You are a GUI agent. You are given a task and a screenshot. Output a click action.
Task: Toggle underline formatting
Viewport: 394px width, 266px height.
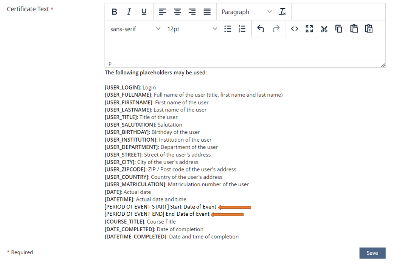(144, 12)
